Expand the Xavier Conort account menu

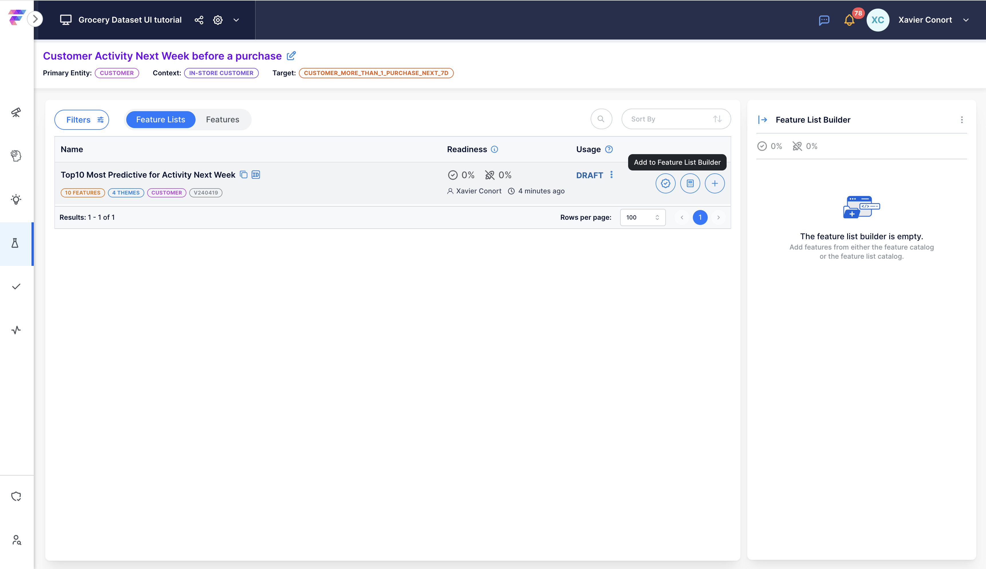[x=966, y=20]
